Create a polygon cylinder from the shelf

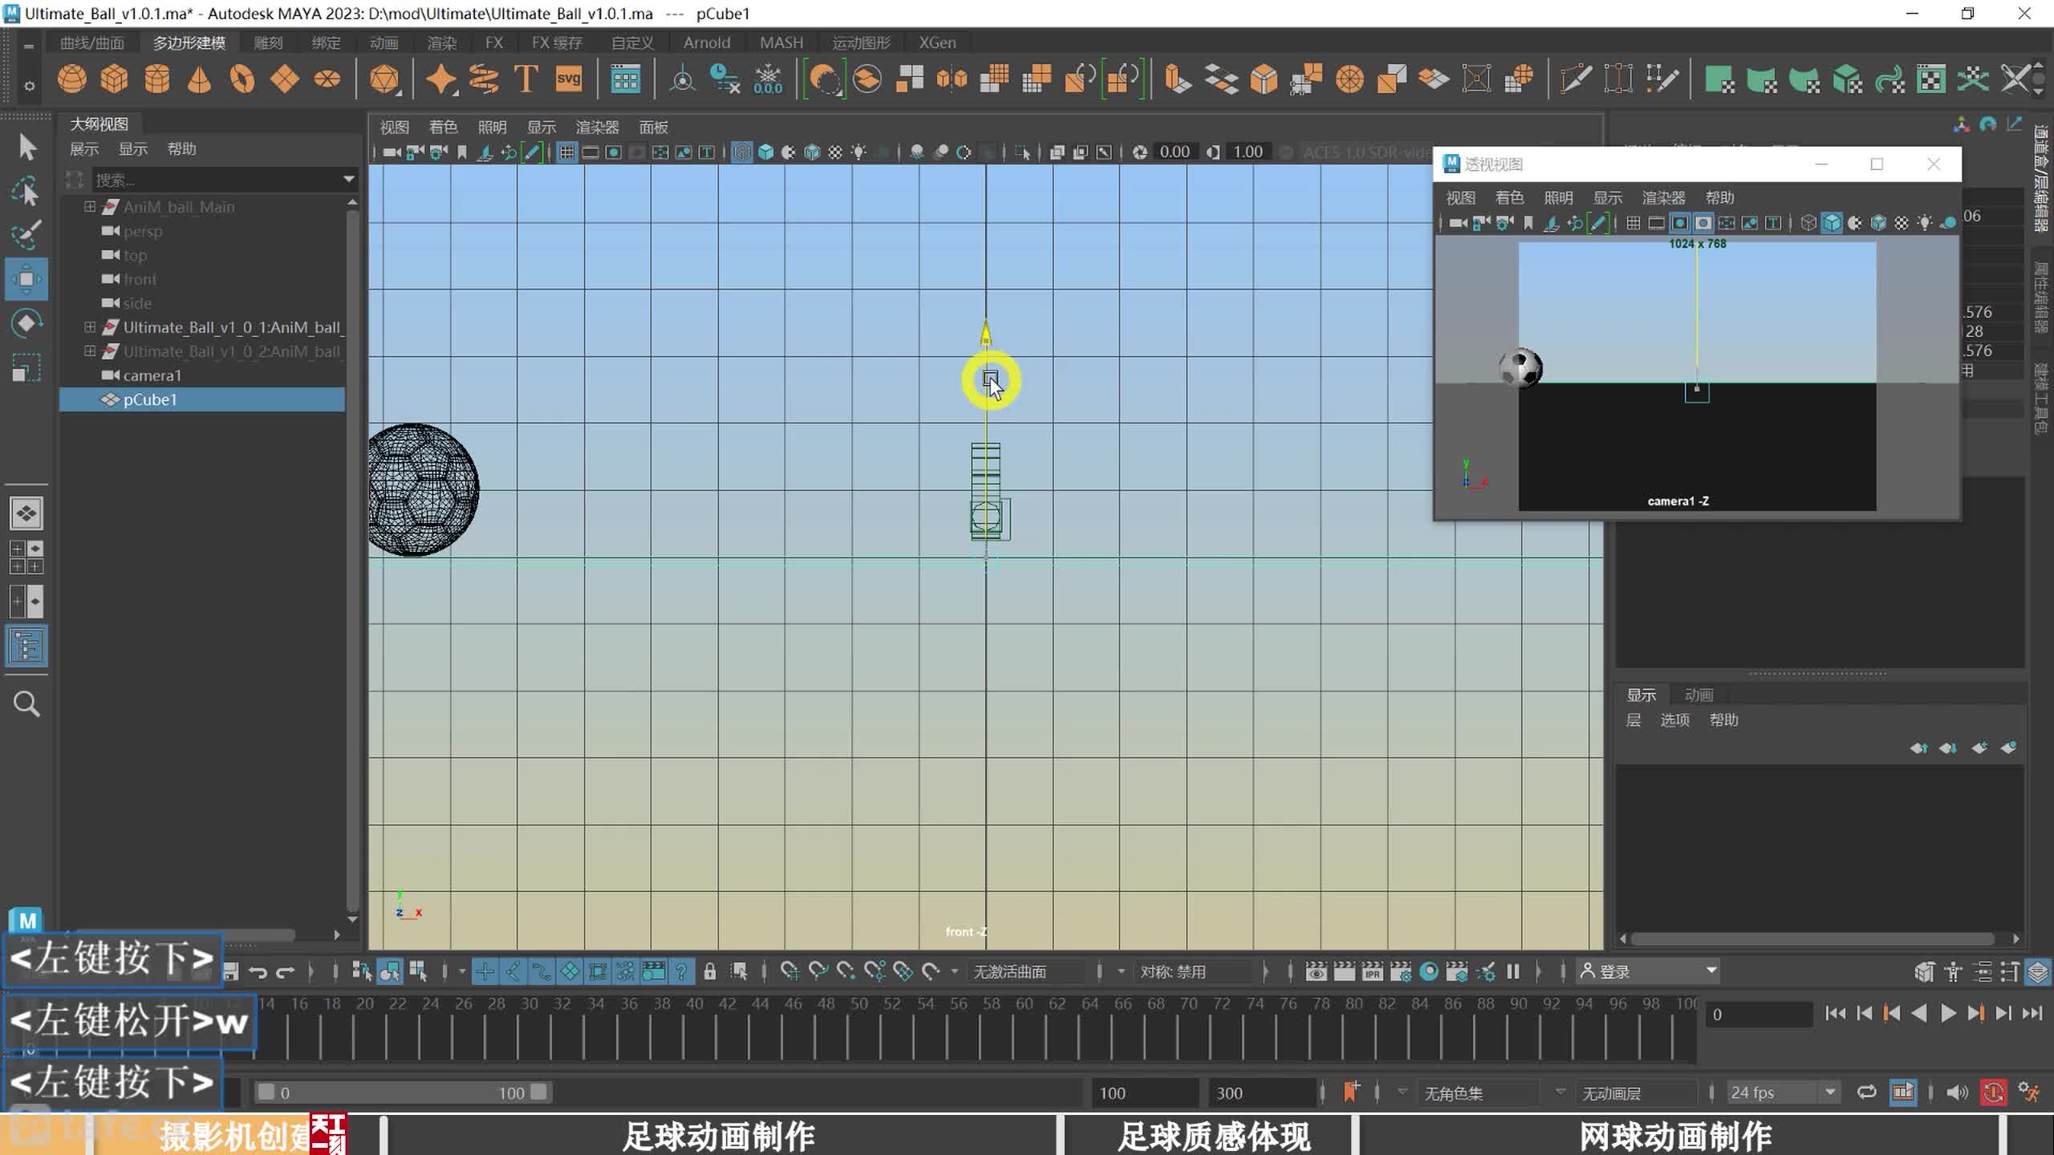click(x=157, y=79)
